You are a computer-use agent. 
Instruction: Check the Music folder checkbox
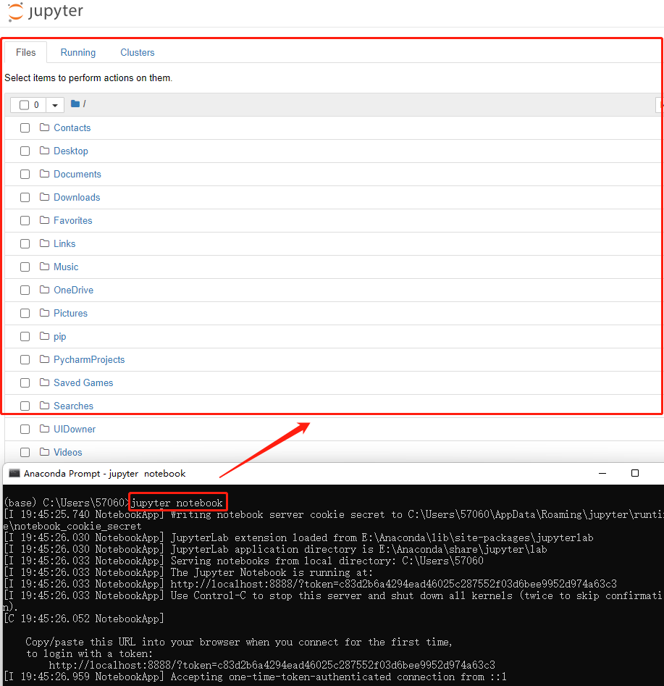(25, 267)
